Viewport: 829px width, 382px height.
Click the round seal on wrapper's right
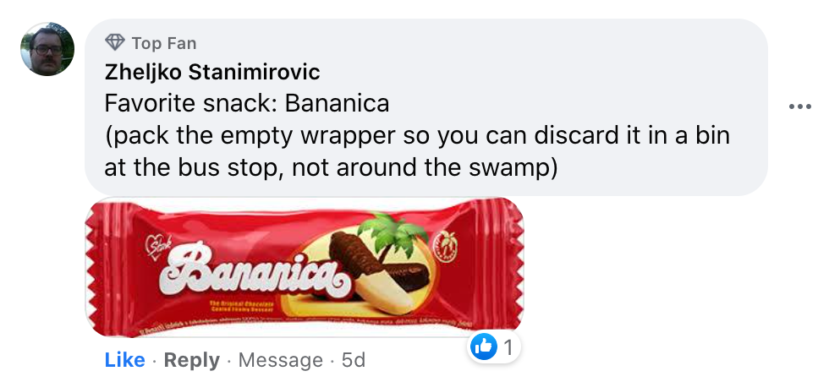(x=445, y=246)
